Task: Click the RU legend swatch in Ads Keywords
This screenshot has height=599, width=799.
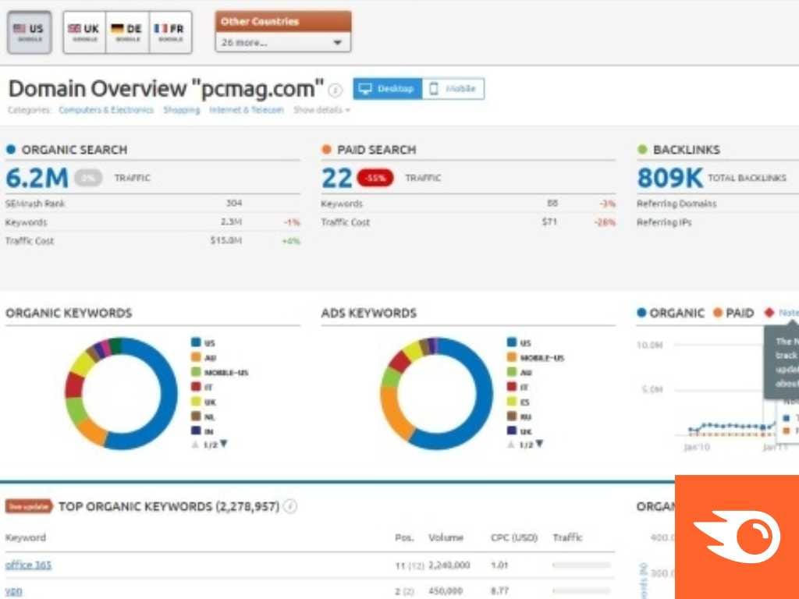Action: pyautogui.click(x=512, y=416)
